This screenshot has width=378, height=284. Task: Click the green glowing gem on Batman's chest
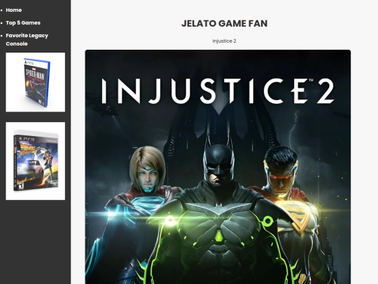coord(219,236)
